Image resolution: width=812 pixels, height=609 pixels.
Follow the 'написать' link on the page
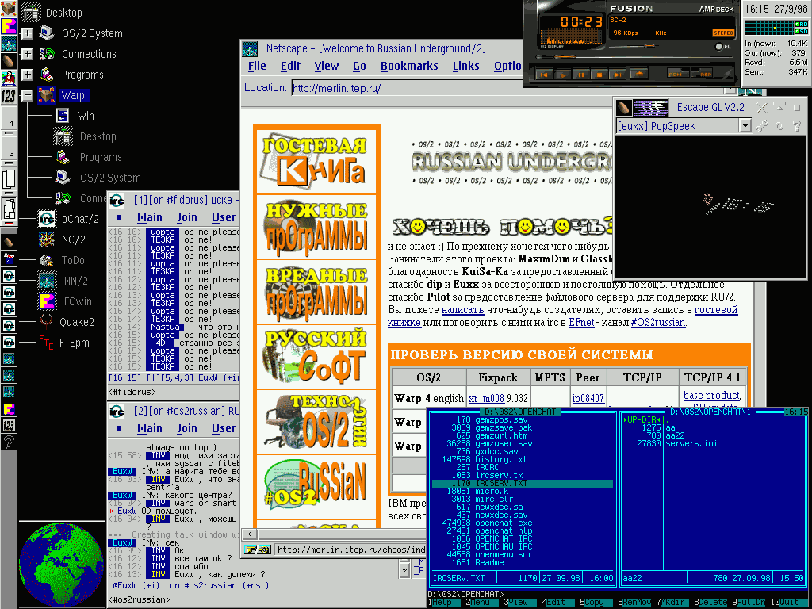pyautogui.click(x=463, y=310)
